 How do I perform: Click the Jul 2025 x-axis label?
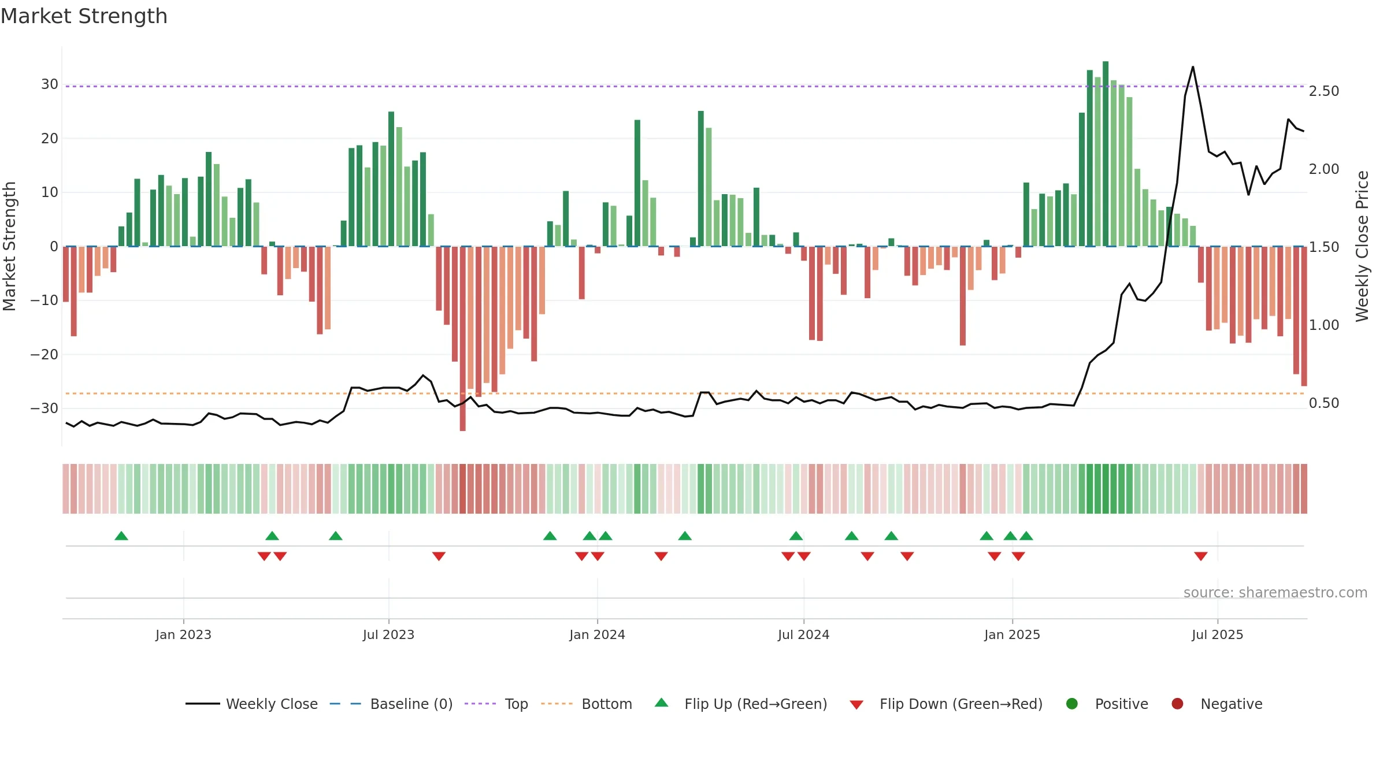tap(1217, 634)
